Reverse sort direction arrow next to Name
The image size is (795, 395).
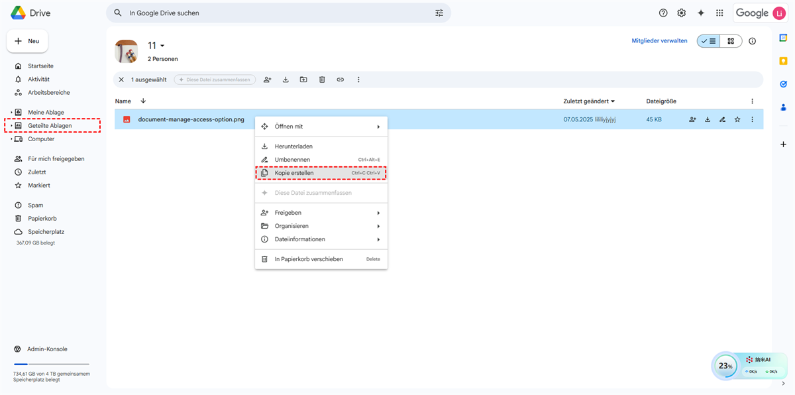(143, 101)
